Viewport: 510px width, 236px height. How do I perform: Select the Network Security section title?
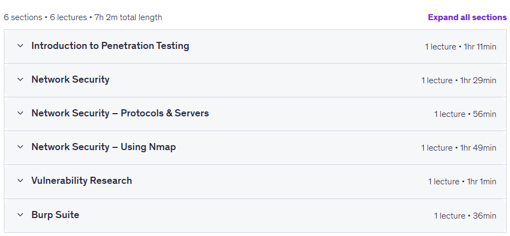click(70, 79)
